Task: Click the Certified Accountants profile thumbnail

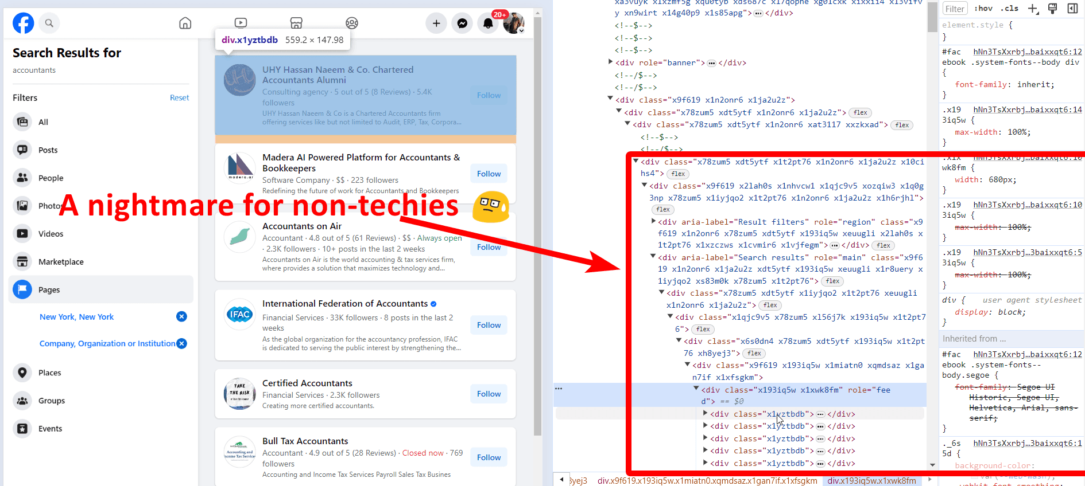Action: pyautogui.click(x=239, y=394)
